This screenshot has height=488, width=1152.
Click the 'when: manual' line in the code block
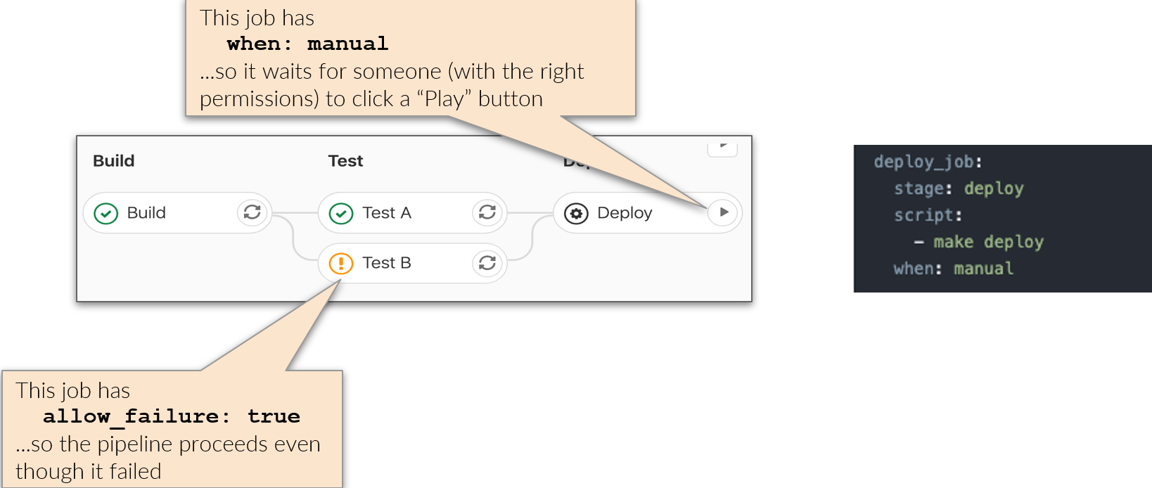coord(954,269)
